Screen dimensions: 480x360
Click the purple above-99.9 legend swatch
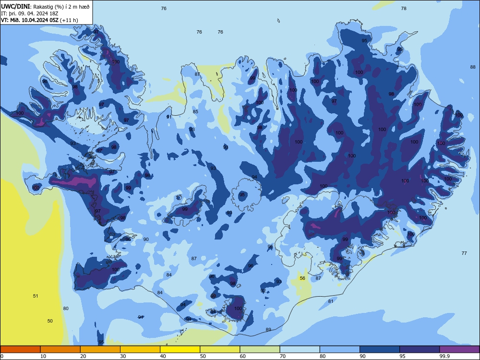coord(459,349)
